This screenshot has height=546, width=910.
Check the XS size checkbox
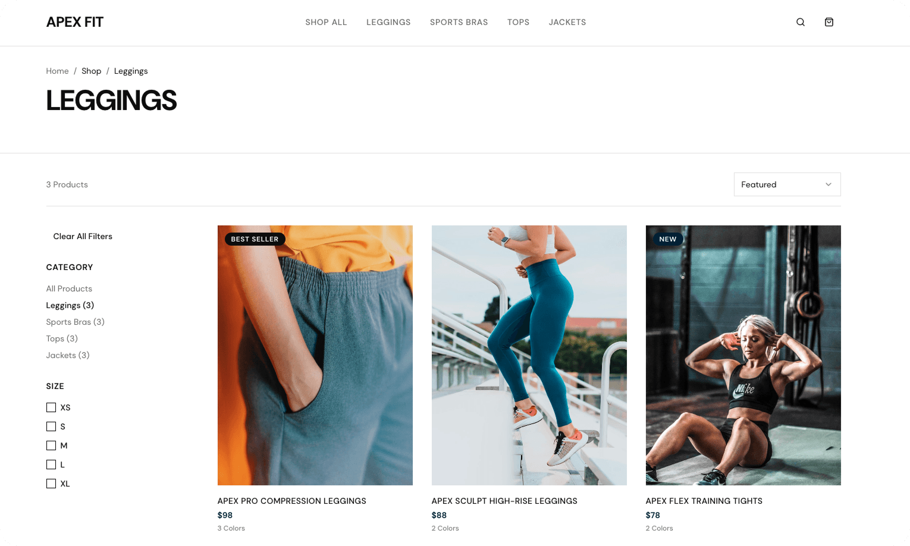[x=51, y=407]
